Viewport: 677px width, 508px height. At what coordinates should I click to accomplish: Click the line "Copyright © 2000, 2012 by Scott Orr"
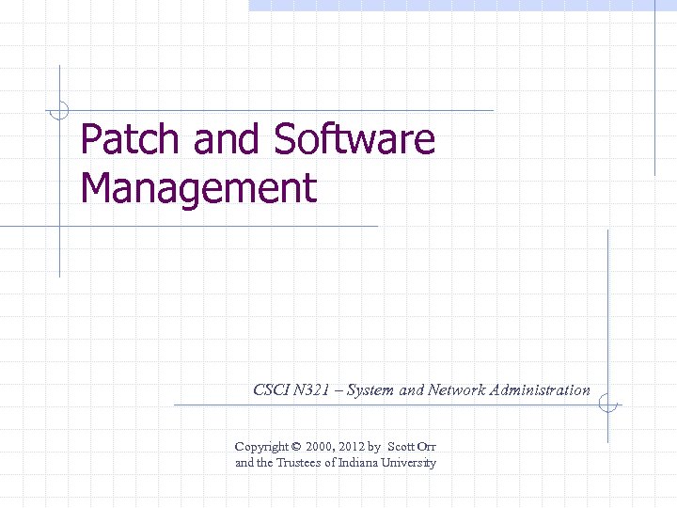click(336, 446)
